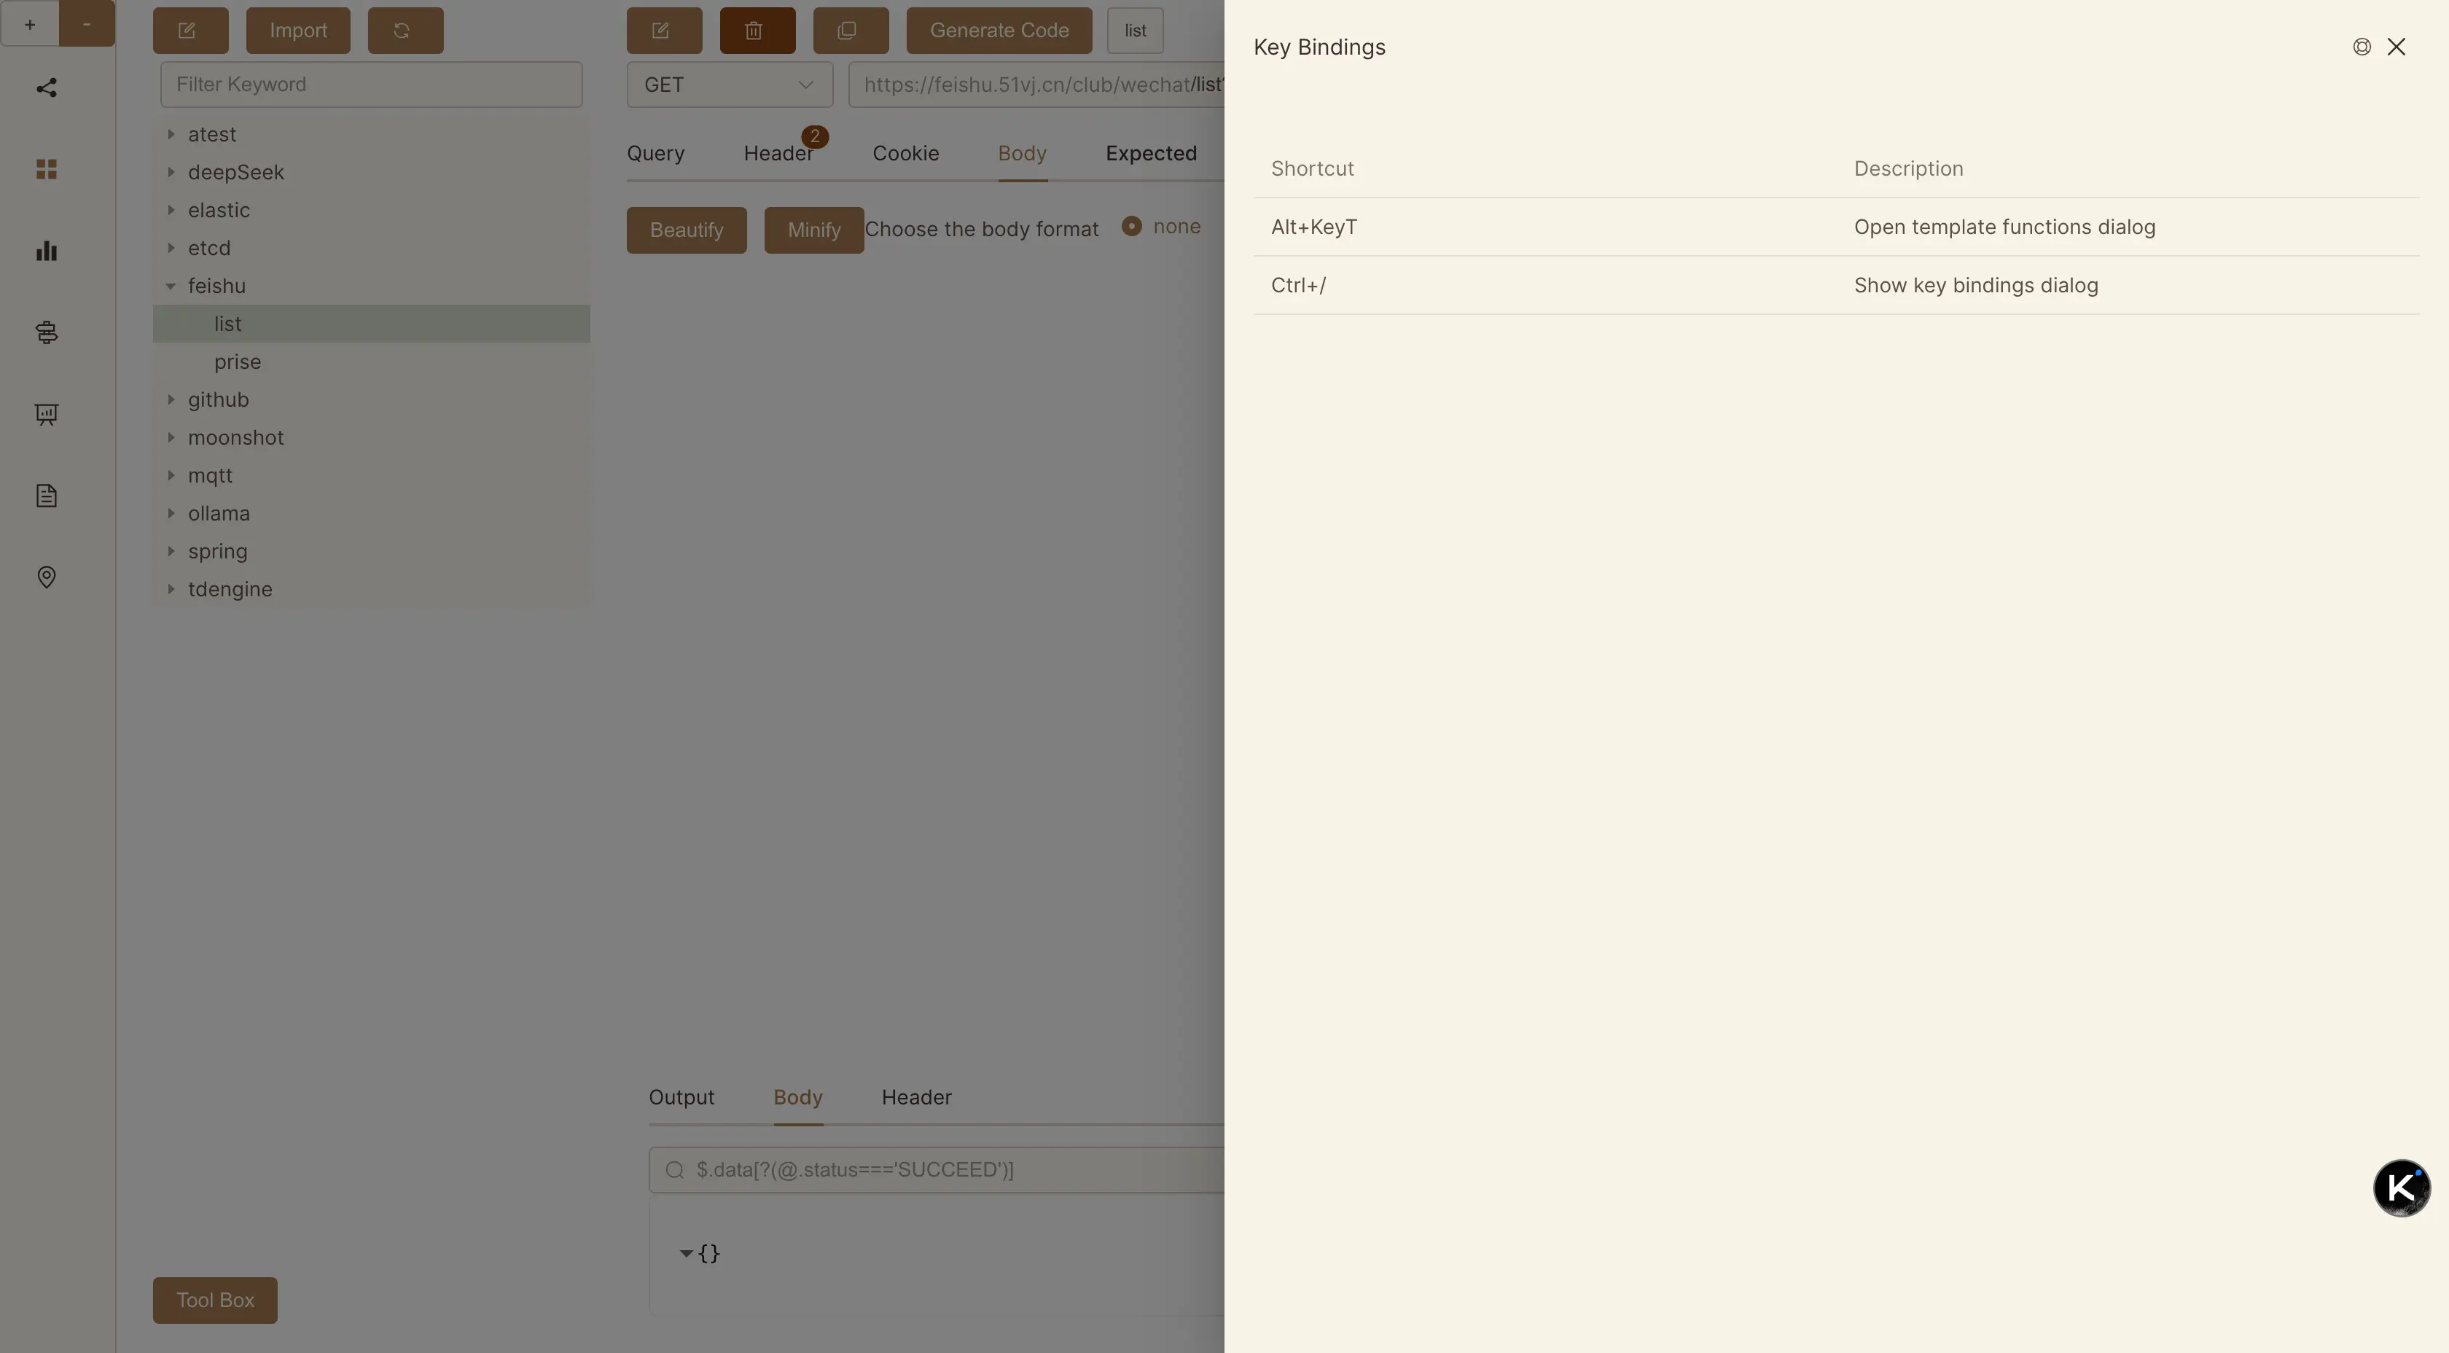Expand the moonshot tree node
Image resolution: width=2449 pixels, height=1353 pixels.
[x=171, y=437]
